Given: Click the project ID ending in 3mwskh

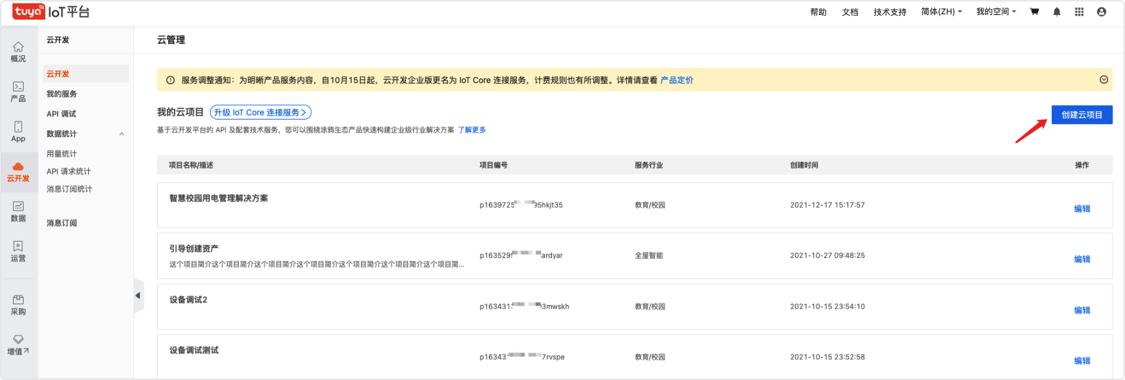Looking at the screenshot, I should (525, 306).
